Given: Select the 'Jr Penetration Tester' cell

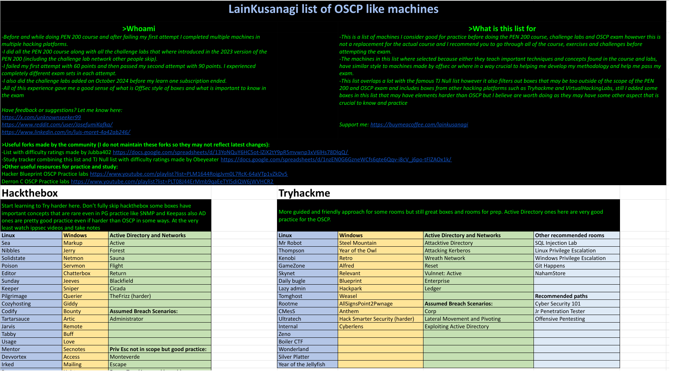Looking at the screenshot, I should tap(577, 311).
